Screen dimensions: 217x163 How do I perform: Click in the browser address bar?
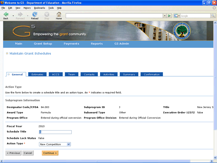point(114,16)
